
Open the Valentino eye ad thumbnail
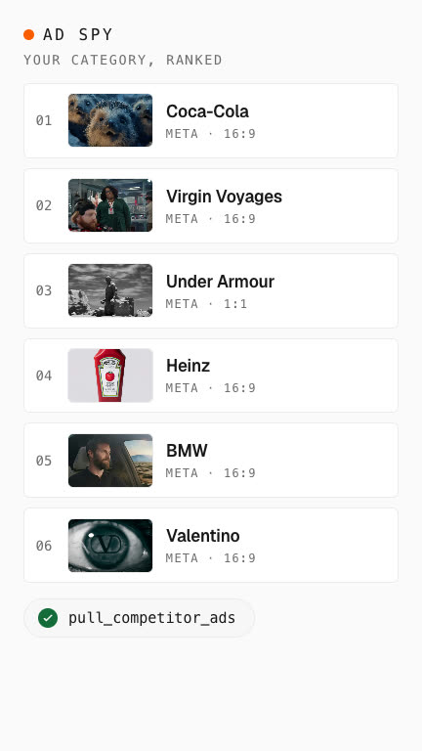click(110, 546)
